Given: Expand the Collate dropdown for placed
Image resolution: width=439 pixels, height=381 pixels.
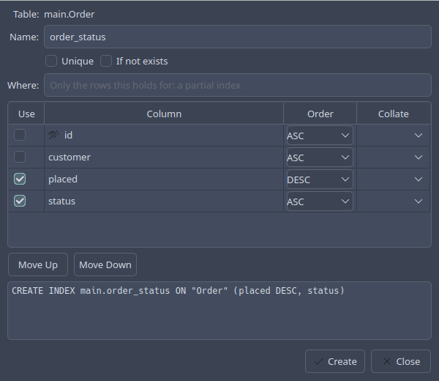Looking at the screenshot, I should tap(393, 180).
